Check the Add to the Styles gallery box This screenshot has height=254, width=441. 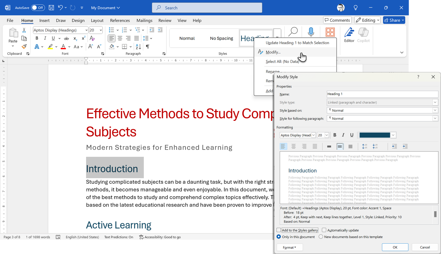[279, 230]
